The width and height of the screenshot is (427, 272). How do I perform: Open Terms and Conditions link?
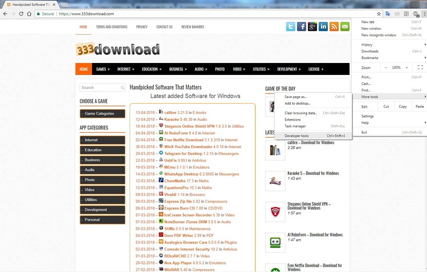coord(112,27)
